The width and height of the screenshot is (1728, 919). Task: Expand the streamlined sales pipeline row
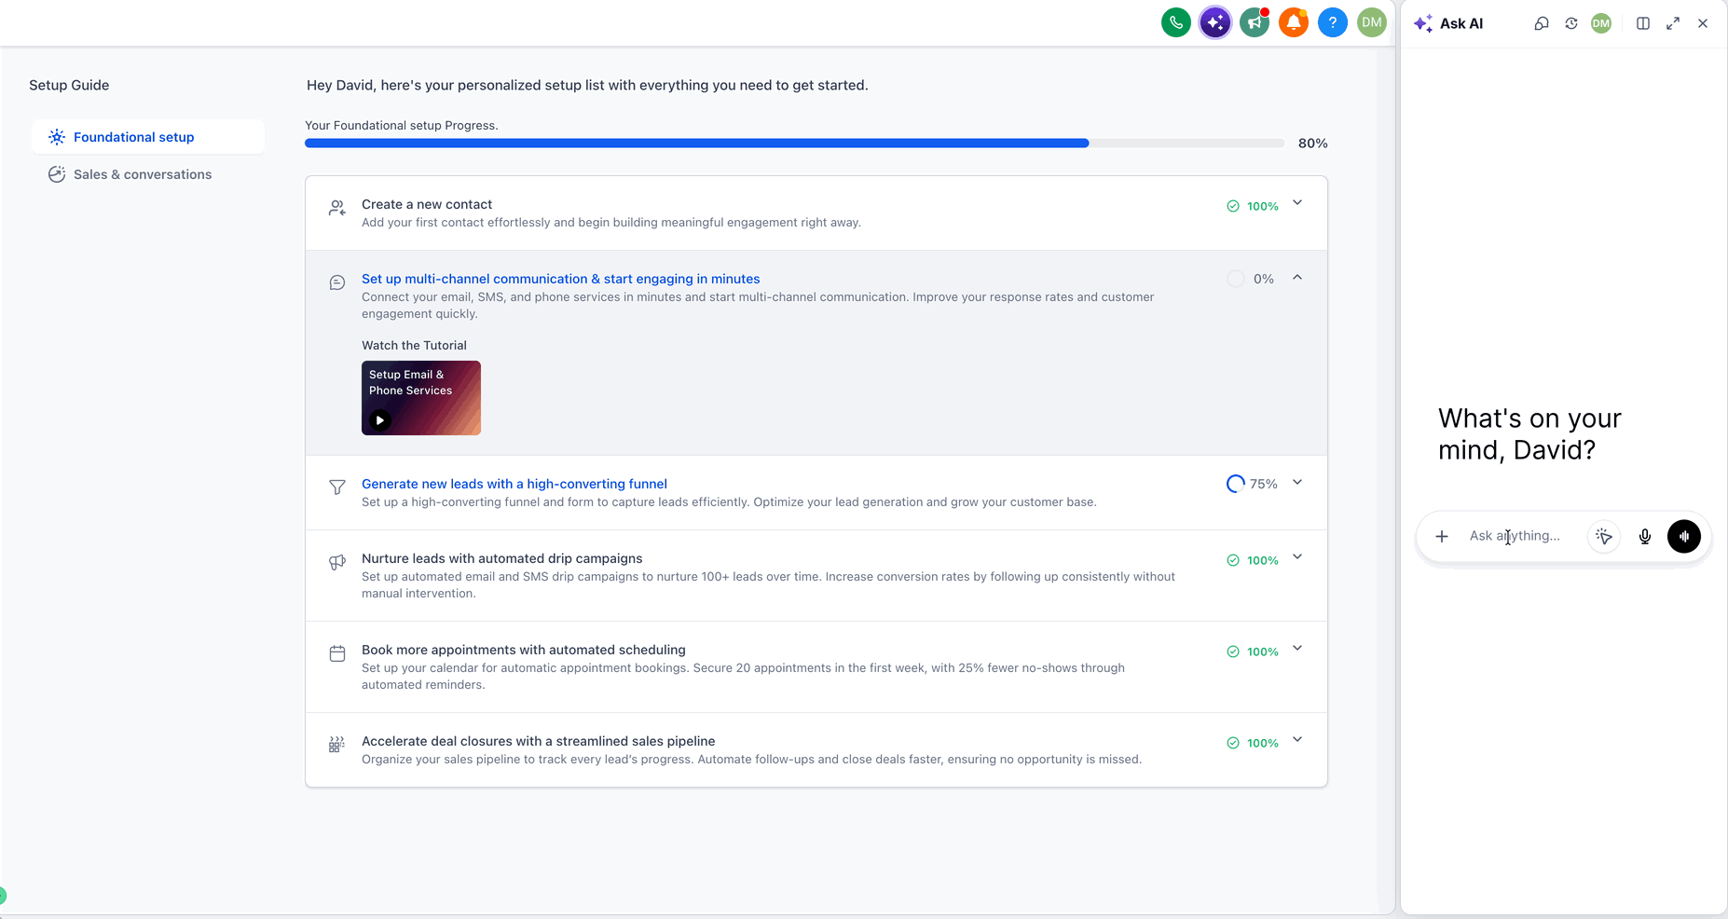pos(1297,740)
